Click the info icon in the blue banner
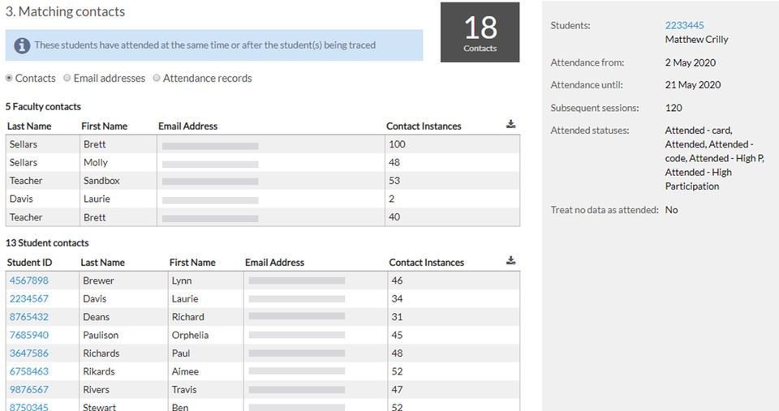This screenshot has width=779, height=411. click(x=22, y=45)
